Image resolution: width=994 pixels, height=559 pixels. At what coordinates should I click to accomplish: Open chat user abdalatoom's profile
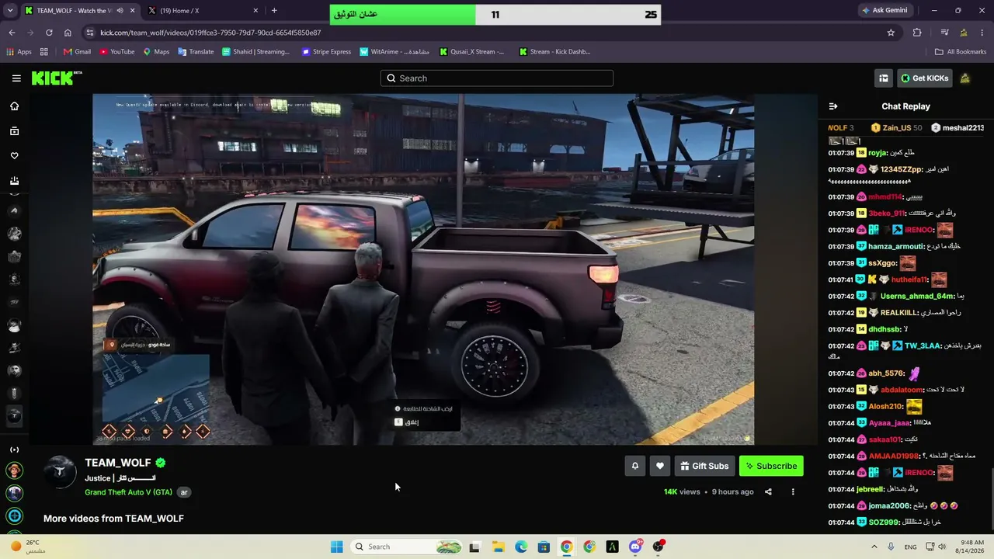click(902, 390)
